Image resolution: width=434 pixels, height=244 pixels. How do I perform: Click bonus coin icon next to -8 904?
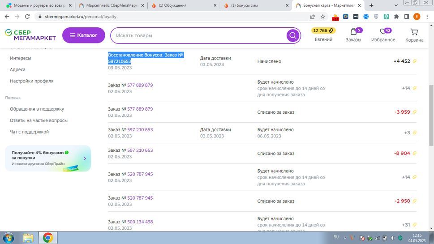pos(415,153)
